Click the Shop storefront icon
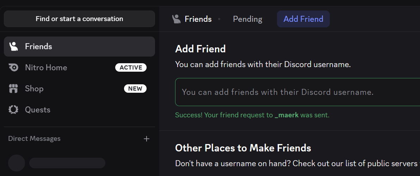This screenshot has height=176, width=420. (13, 89)
